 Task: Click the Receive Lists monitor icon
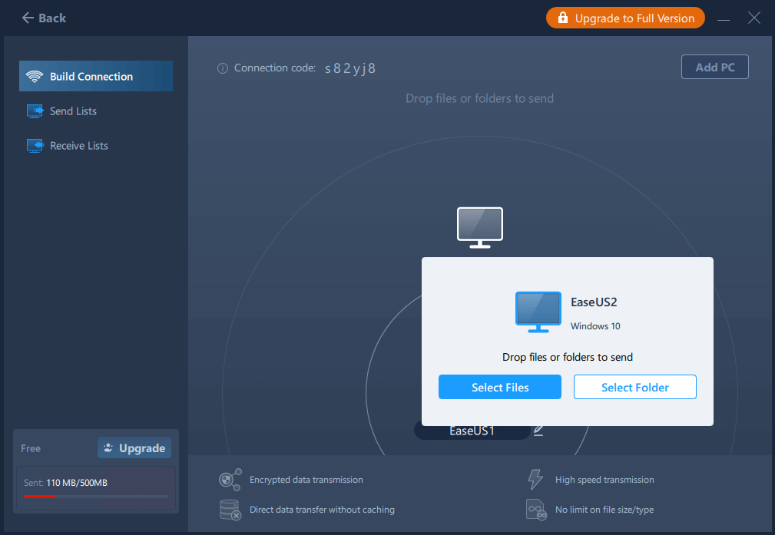35,146
